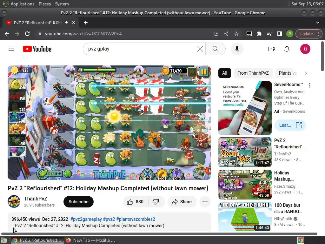This screenshot has width=325, height=244.
Task: Select the All filter chip
Action: coord(224,73)
